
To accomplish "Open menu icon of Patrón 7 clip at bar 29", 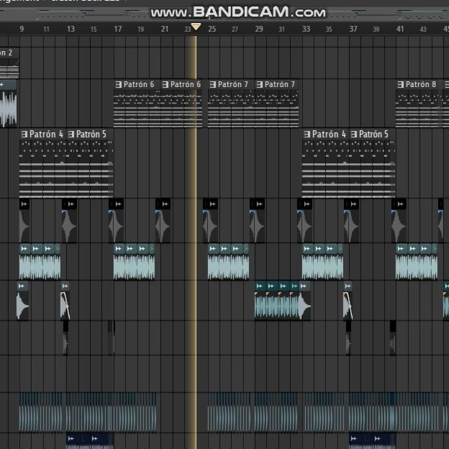I will click(x=260, y=84).
